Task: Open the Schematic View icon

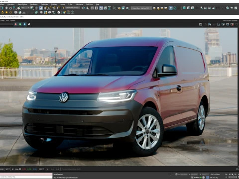Action: 110,8
